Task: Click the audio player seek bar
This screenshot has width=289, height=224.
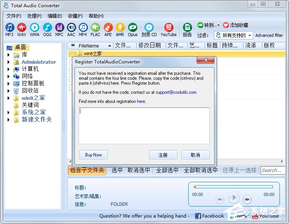Action: 234,187
